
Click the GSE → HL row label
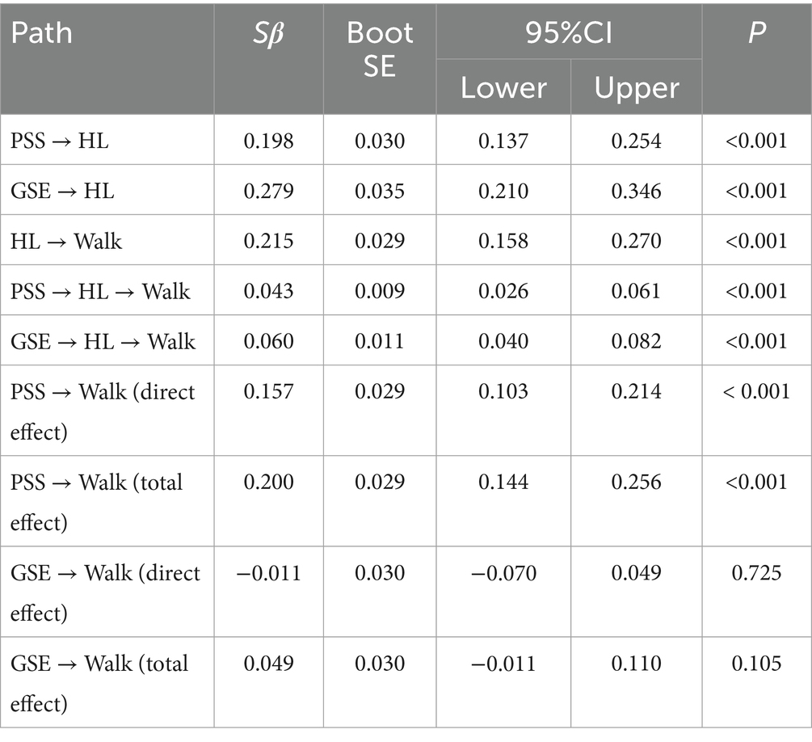pyautogui.click(x=61, y=192)
